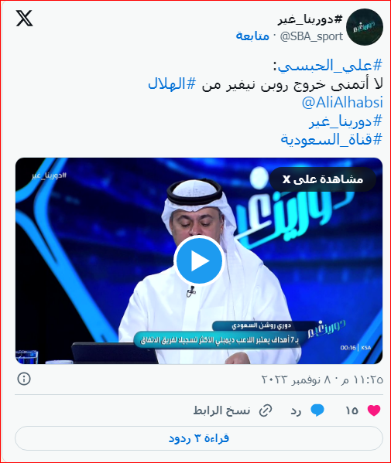391x463 pixels.
Task: Open the @AliAlhabsi mention
Action: [342, 103]
